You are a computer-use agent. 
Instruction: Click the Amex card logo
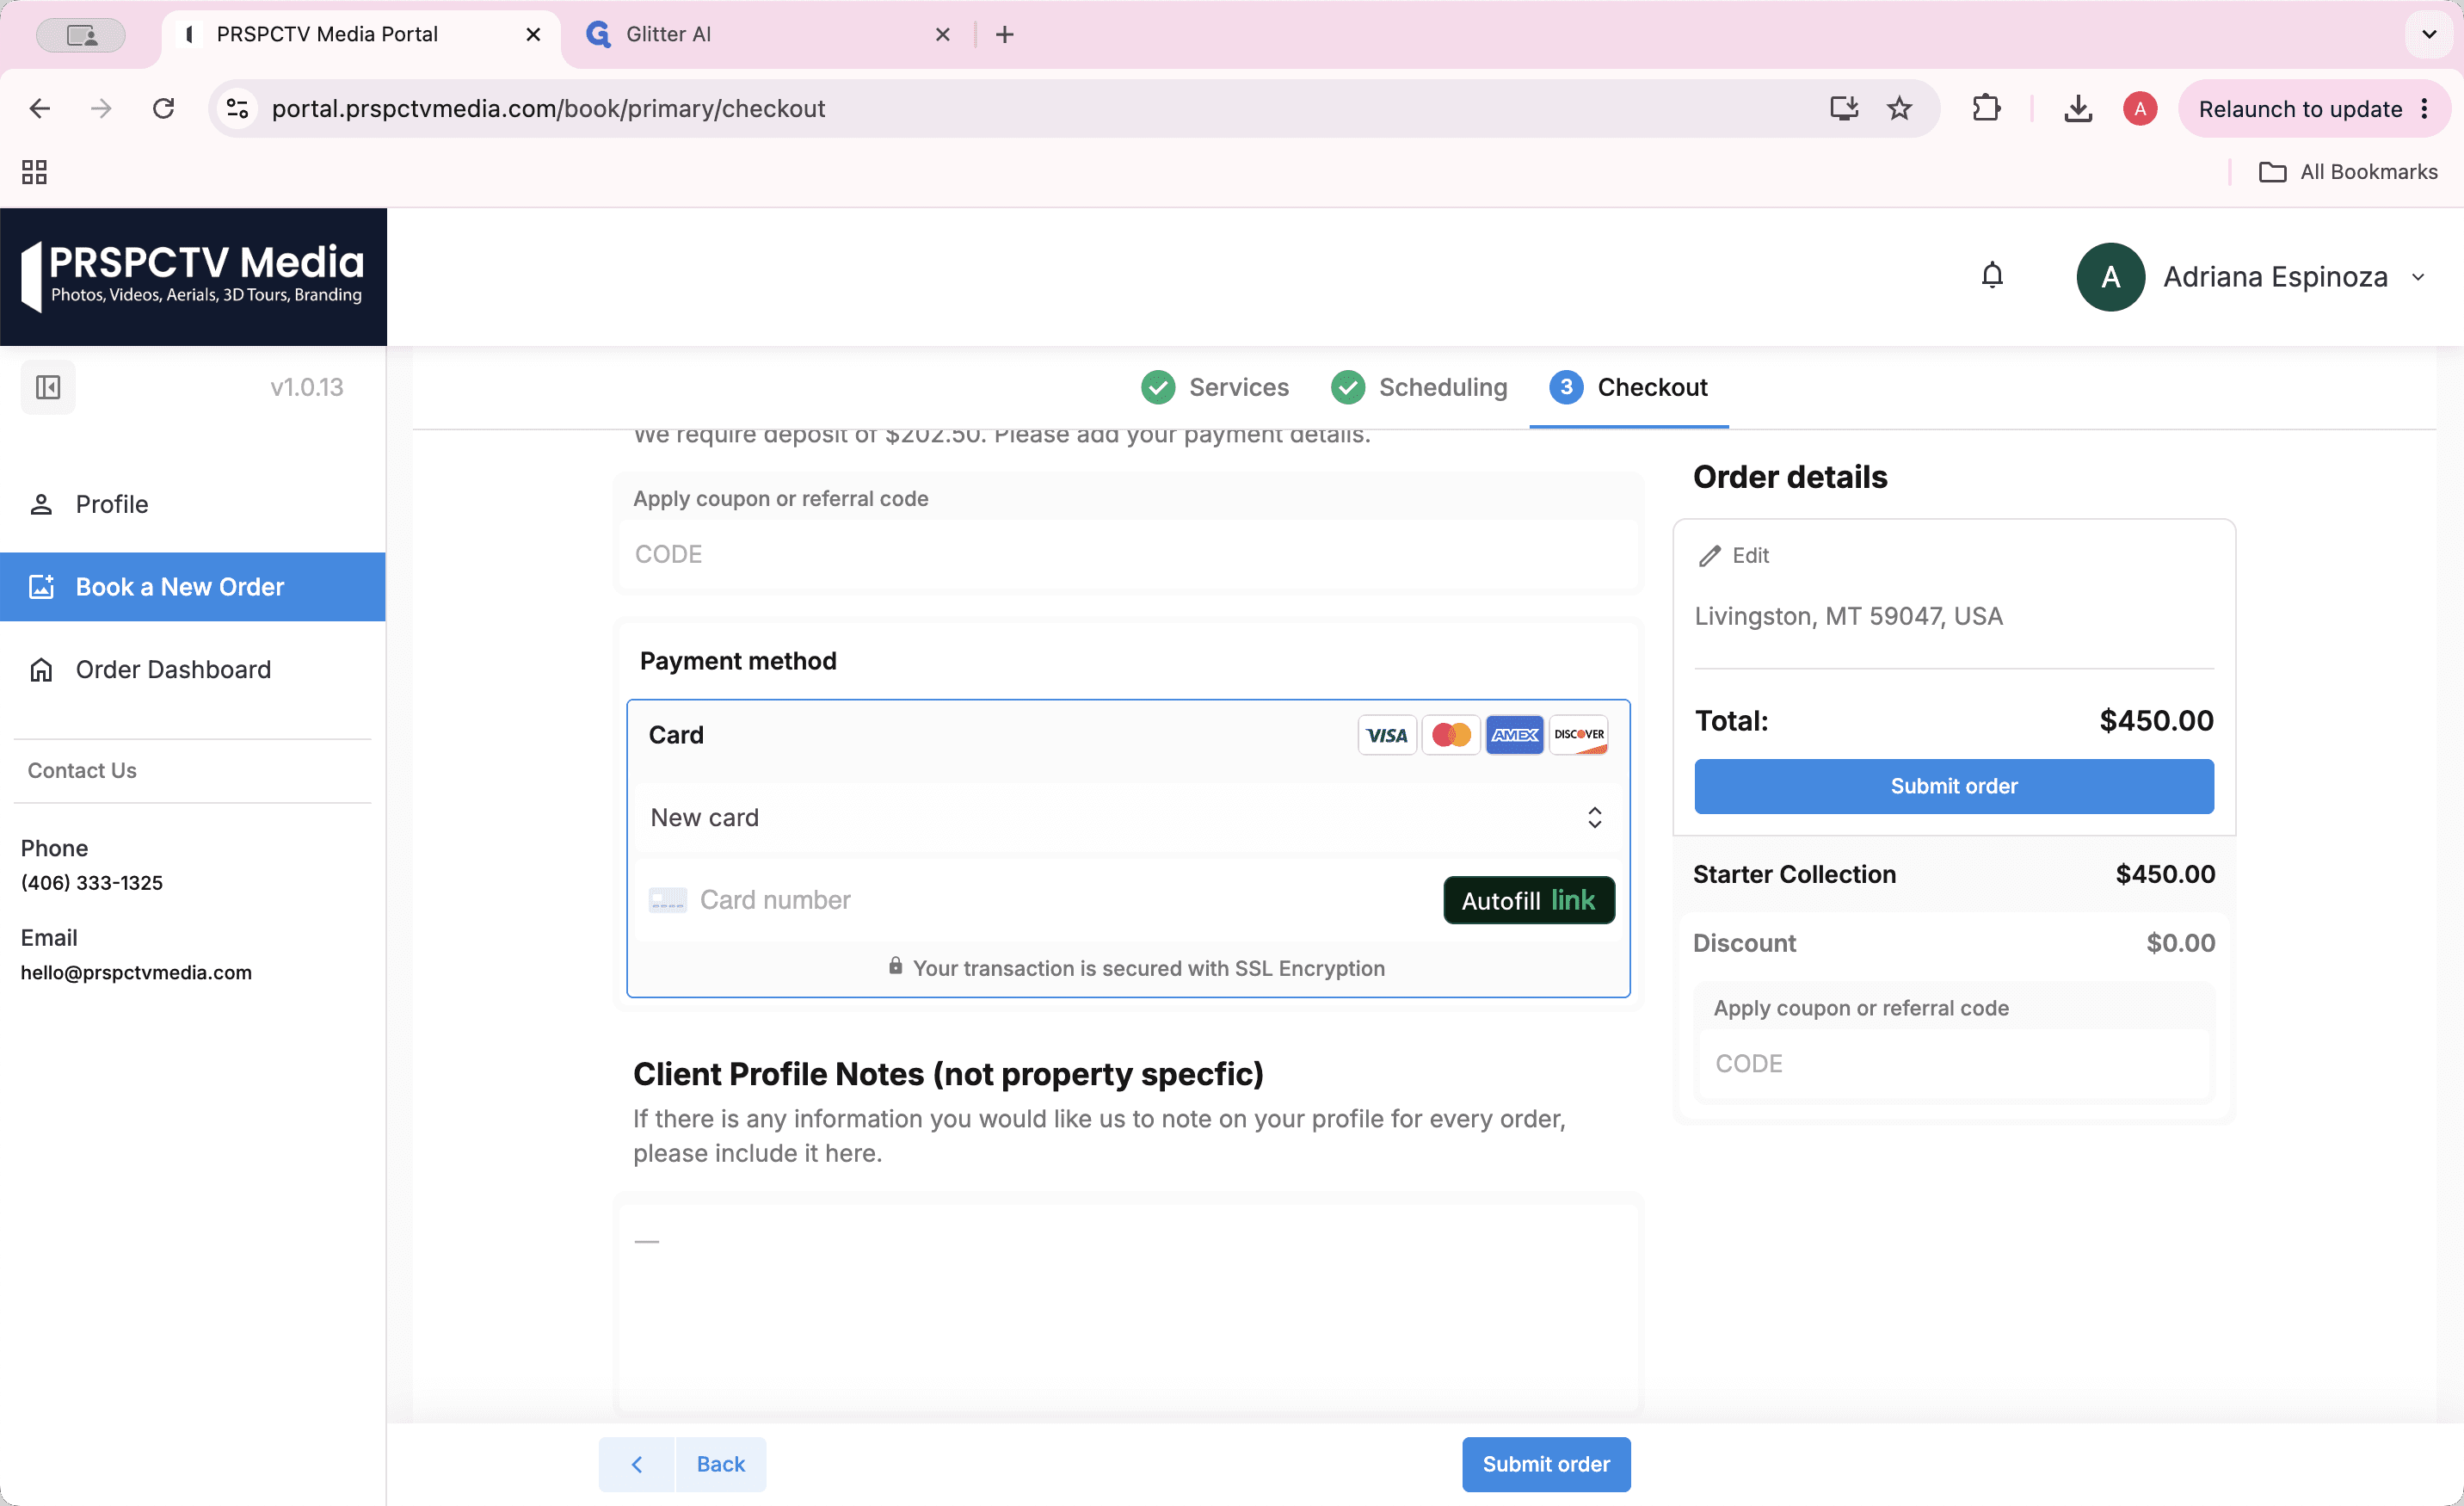[x=1514, y=735]
